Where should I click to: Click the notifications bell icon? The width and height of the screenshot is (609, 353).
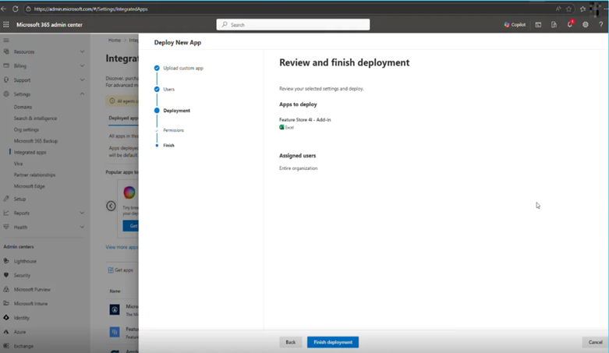569,25
